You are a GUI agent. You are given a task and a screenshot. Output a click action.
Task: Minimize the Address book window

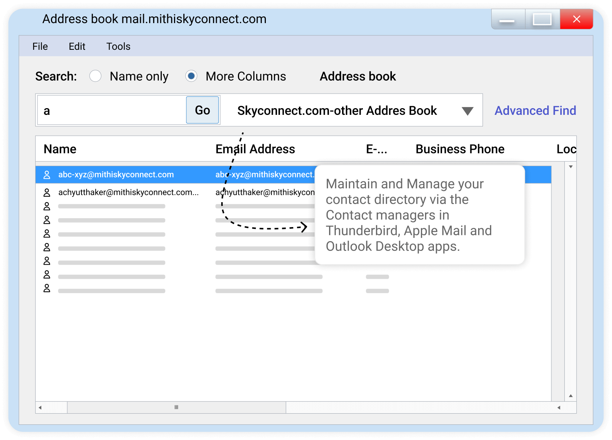[507, 20]
